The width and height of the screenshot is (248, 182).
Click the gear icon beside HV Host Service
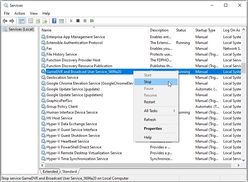[x=43, y=118]
